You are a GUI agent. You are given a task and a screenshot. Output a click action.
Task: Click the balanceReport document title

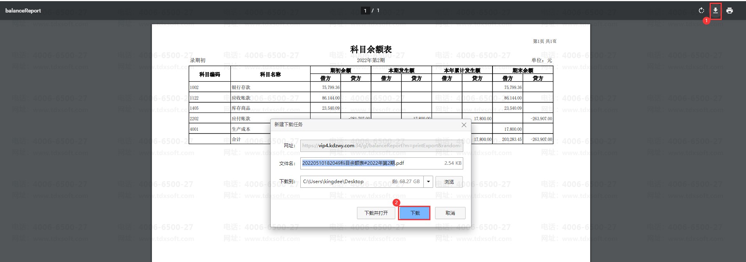[23, 11]
